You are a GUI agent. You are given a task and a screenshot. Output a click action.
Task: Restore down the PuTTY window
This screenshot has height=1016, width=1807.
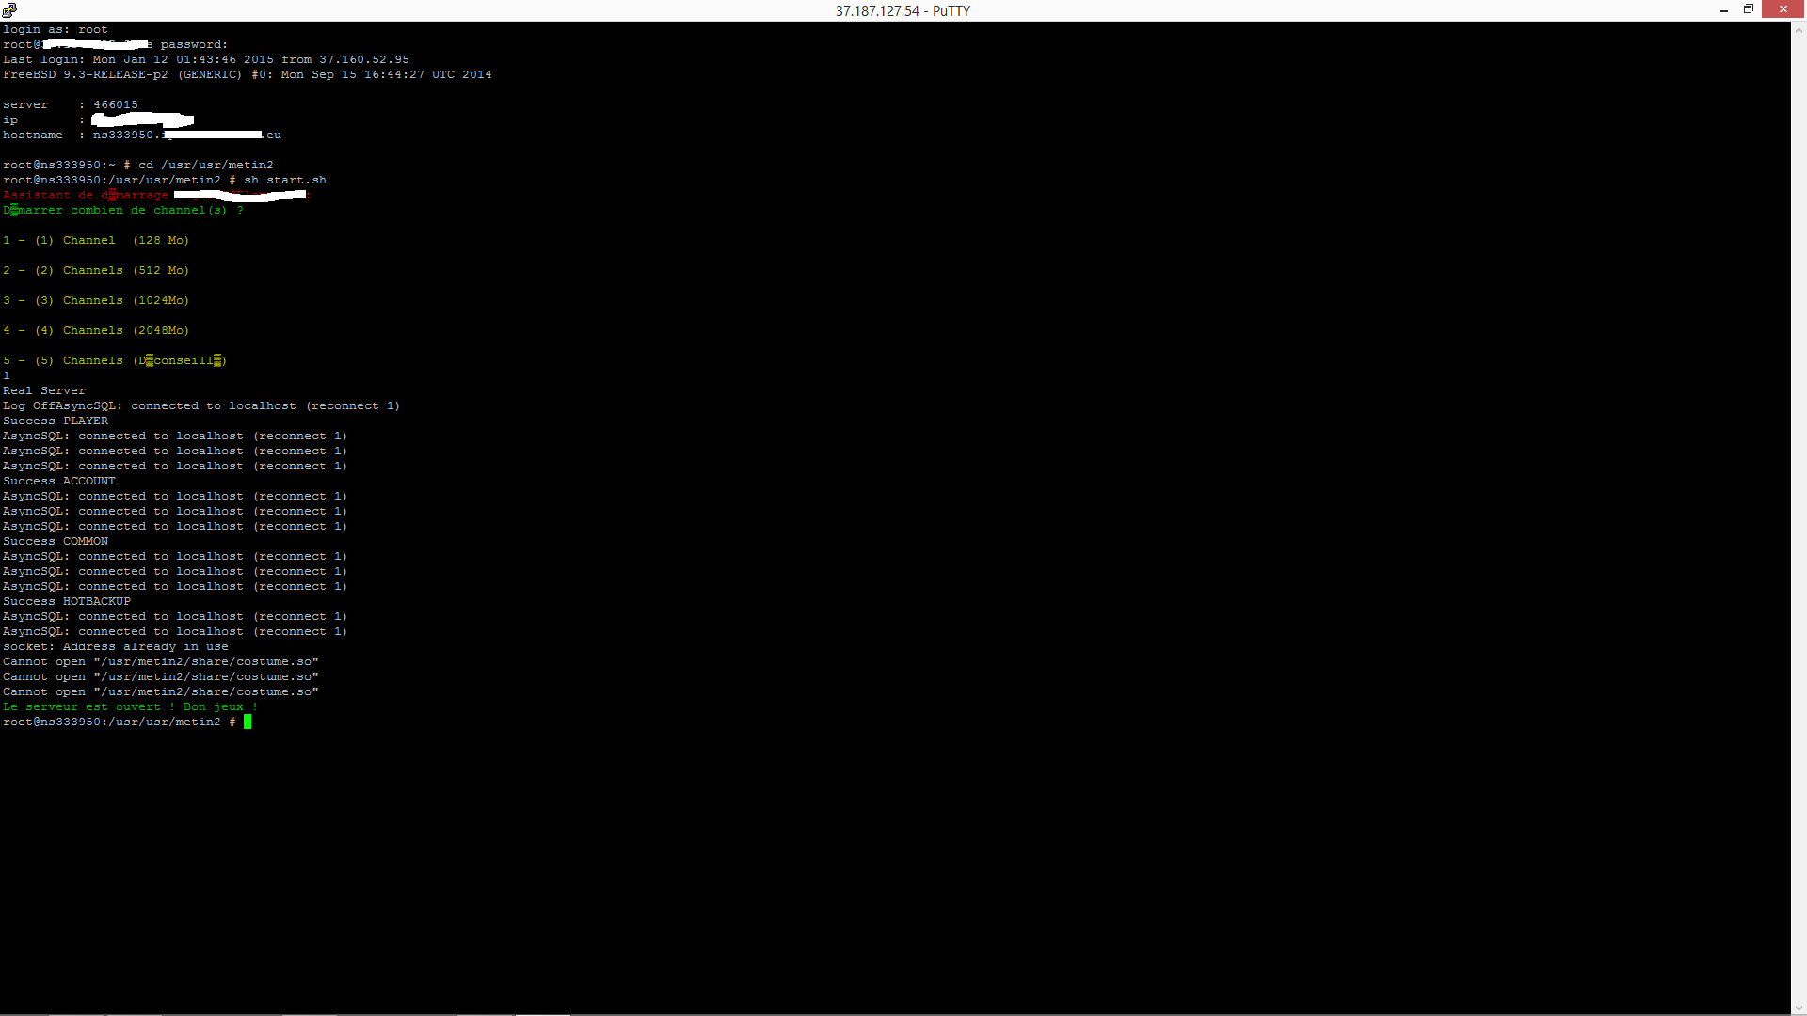tap(1749, 10)
